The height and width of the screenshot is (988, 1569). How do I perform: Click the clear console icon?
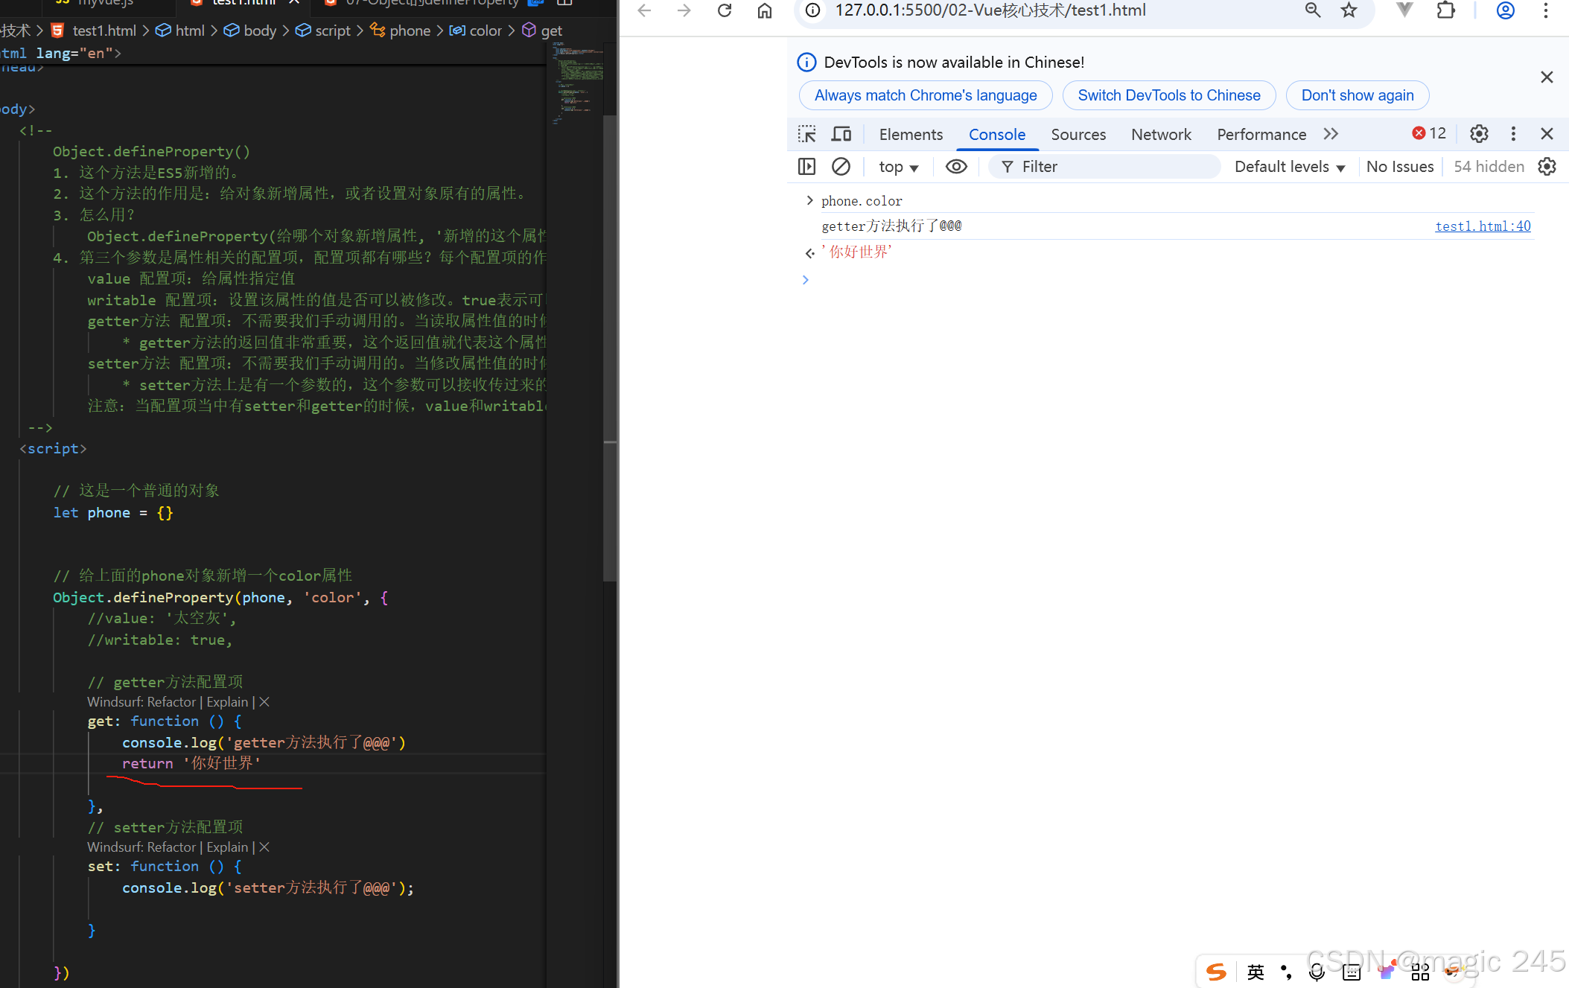tap(841, 167)
